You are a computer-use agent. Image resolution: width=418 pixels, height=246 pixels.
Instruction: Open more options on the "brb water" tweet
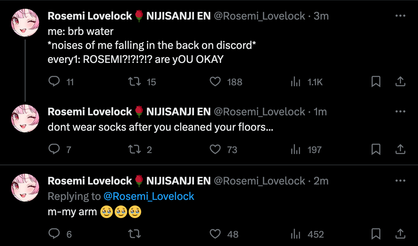click(400, 16)
